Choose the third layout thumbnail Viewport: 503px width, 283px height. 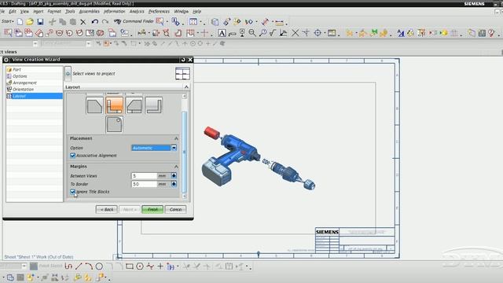(x=134, y=105)
